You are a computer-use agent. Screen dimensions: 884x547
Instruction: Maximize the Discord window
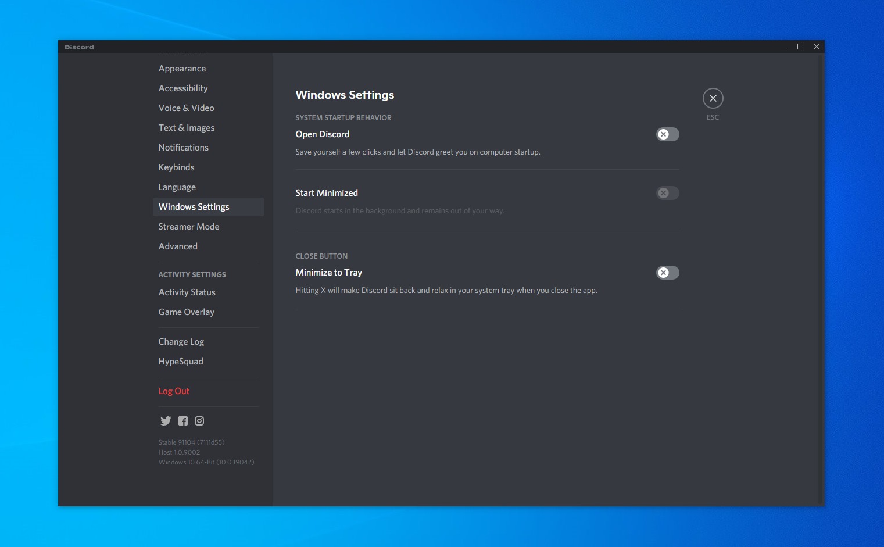[800, 47]
